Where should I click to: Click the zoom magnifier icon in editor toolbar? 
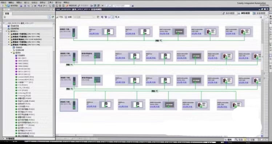click(116, 17)
